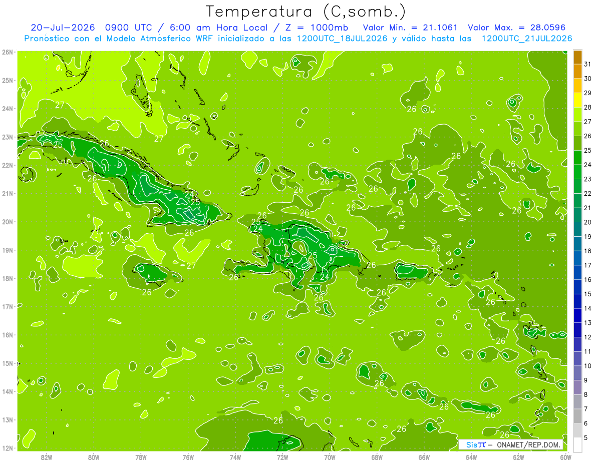601x464 pixels.
Task: Click the "23" colorbar label
Action: pos(587,179)
